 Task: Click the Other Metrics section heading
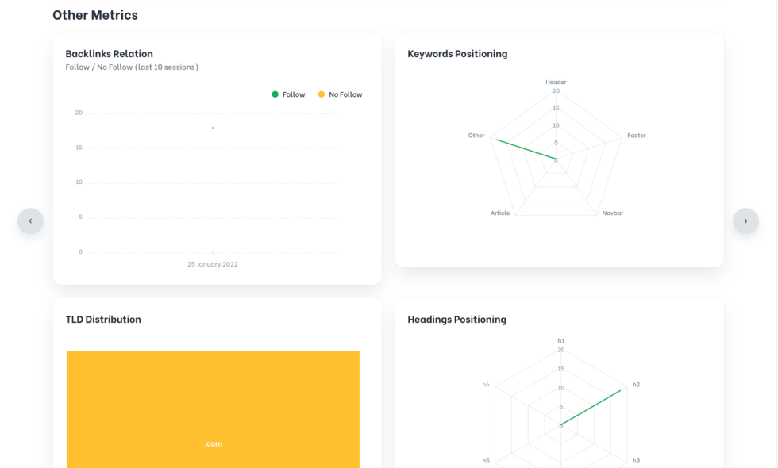[x=95, y=15]
